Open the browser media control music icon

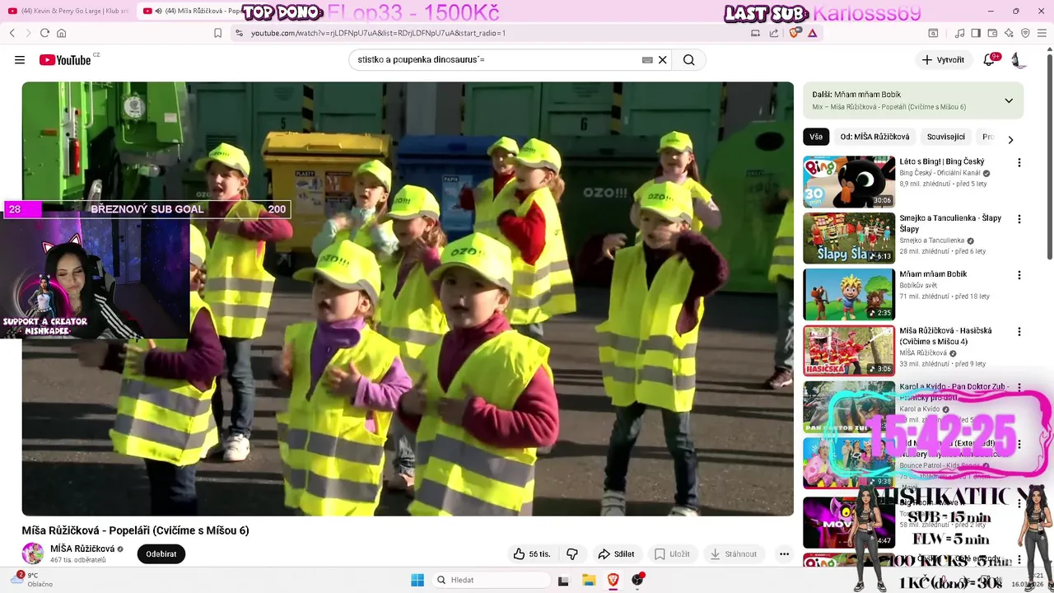(959, 33)
